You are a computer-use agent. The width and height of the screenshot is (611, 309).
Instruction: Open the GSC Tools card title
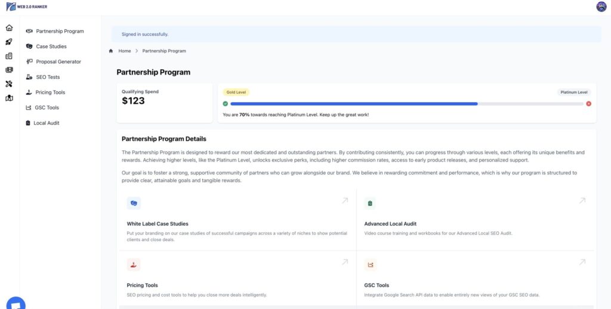tap(377, 285)
